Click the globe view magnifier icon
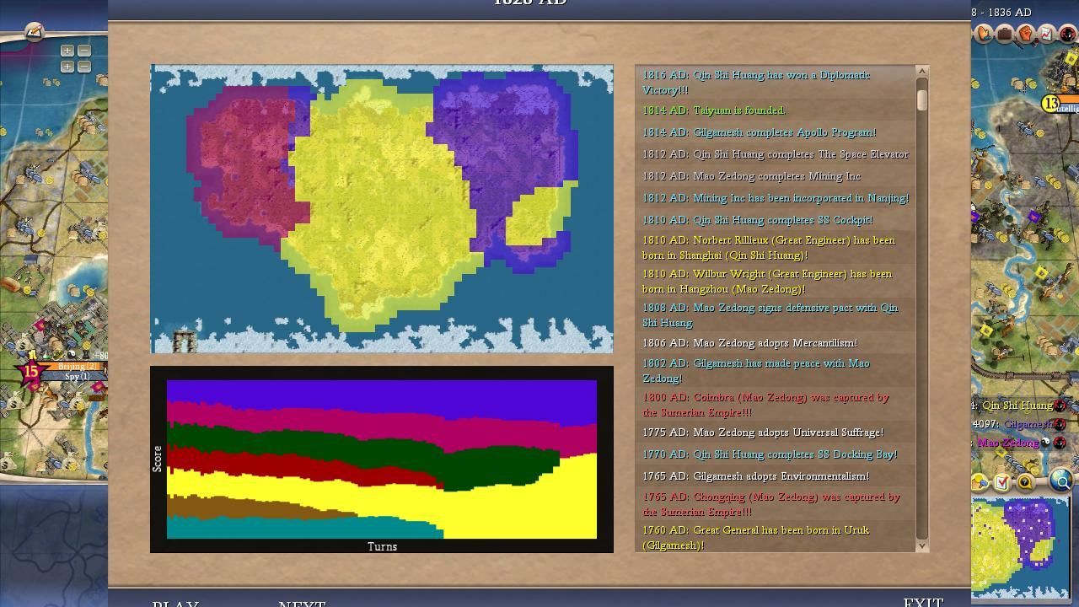The height and width of the screenshot is (607, 1079). pos(1061,481)
